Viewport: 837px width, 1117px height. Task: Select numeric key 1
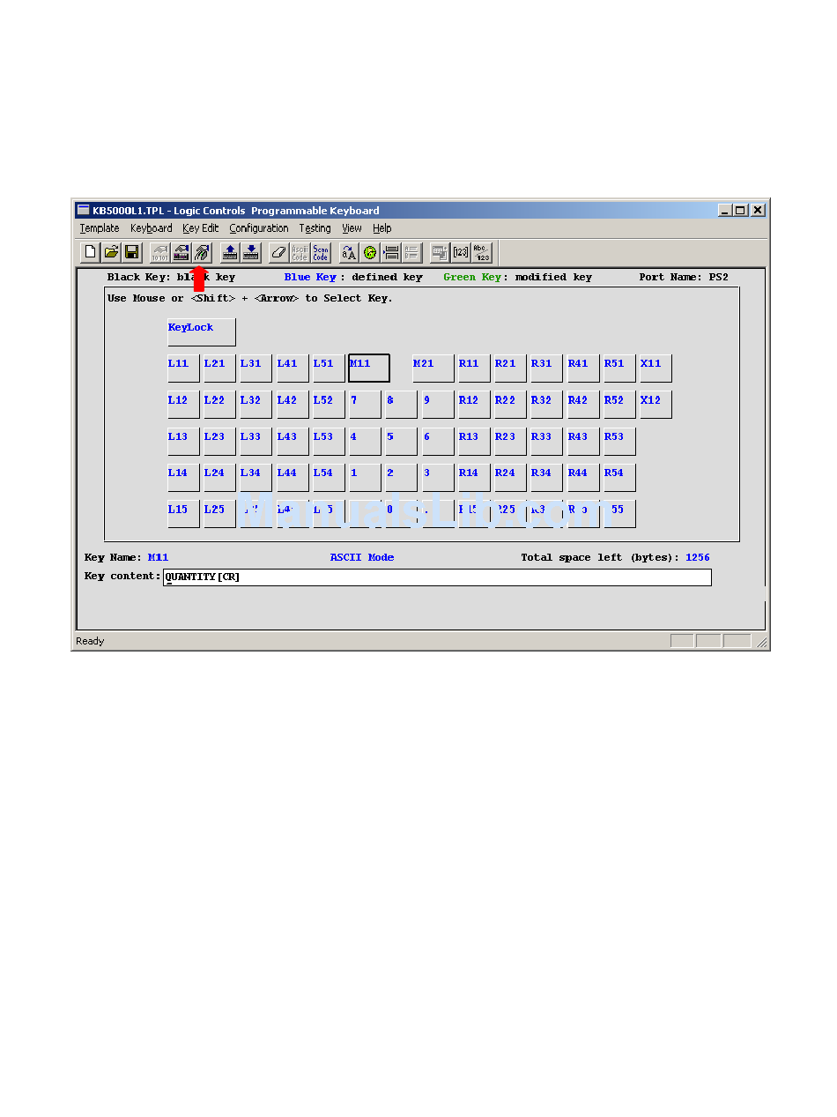pos(365,477)
